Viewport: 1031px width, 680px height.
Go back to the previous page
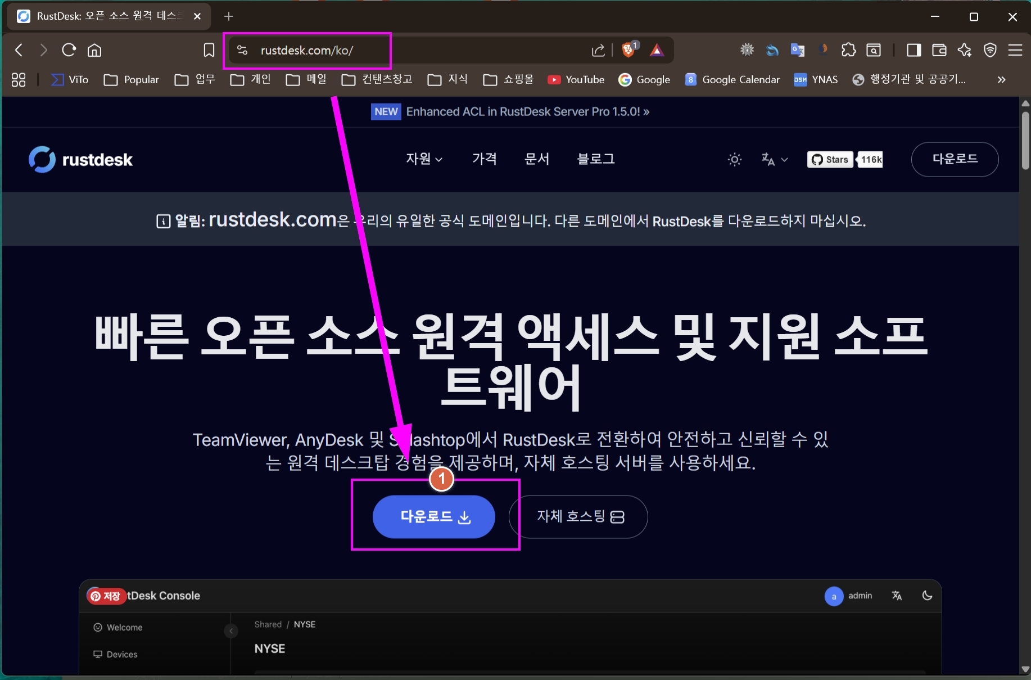(x=19, y=50)
